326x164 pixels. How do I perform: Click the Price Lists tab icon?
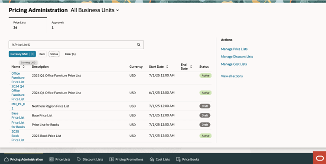click(52, 159)
